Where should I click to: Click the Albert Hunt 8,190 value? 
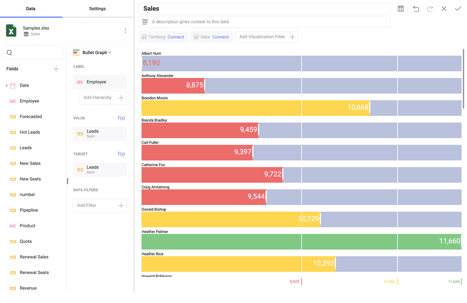[151, 63]
